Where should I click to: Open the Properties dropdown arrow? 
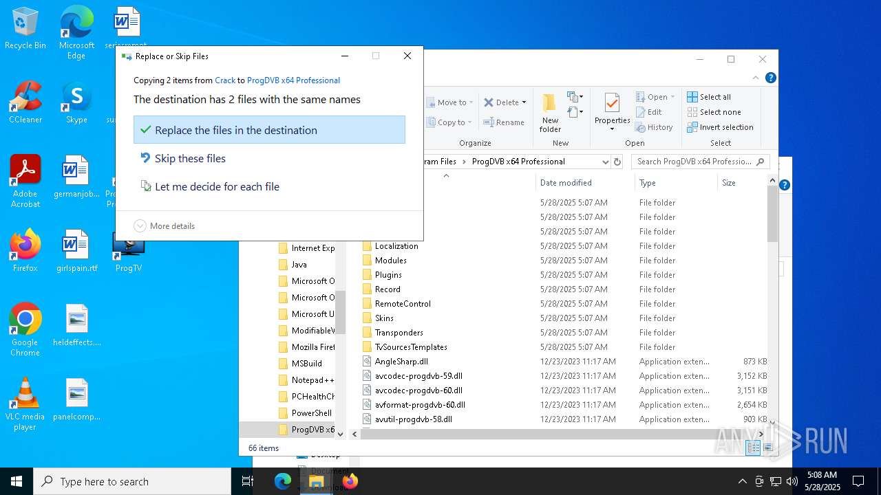pos(612,129)
